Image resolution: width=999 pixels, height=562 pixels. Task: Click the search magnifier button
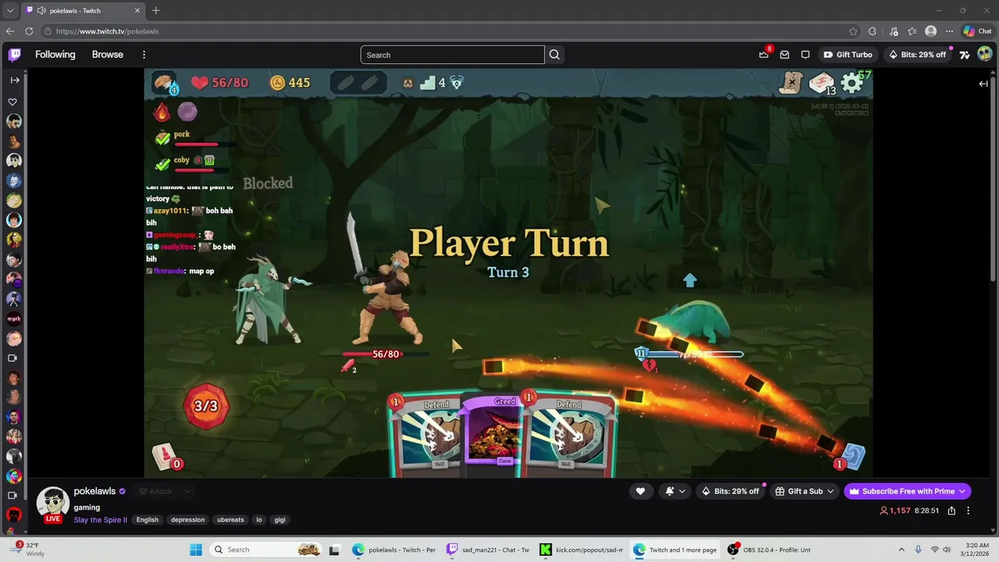click(x=554, y=55)
